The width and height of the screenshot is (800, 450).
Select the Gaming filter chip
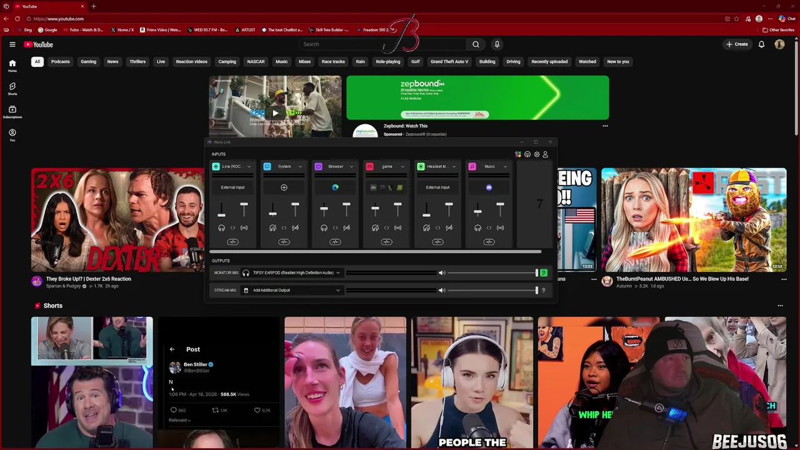pos(88,62)
